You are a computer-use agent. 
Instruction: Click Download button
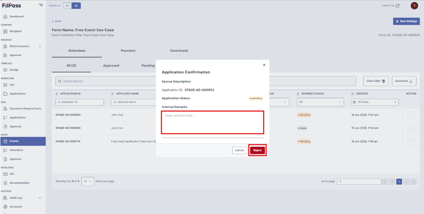pyautogui.click(x=404, y=81)
